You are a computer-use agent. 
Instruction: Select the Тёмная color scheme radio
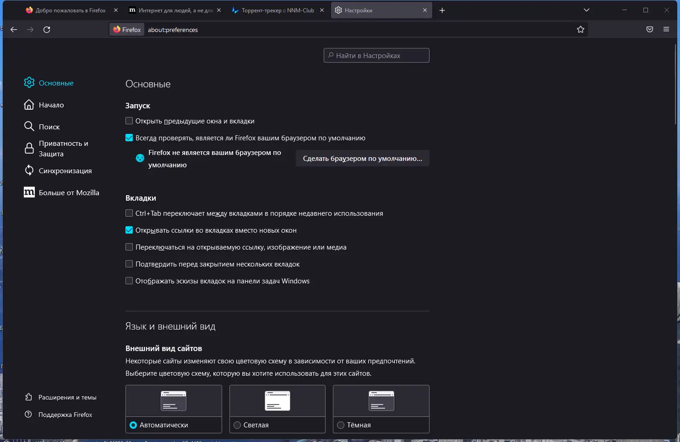coord(341,425)
